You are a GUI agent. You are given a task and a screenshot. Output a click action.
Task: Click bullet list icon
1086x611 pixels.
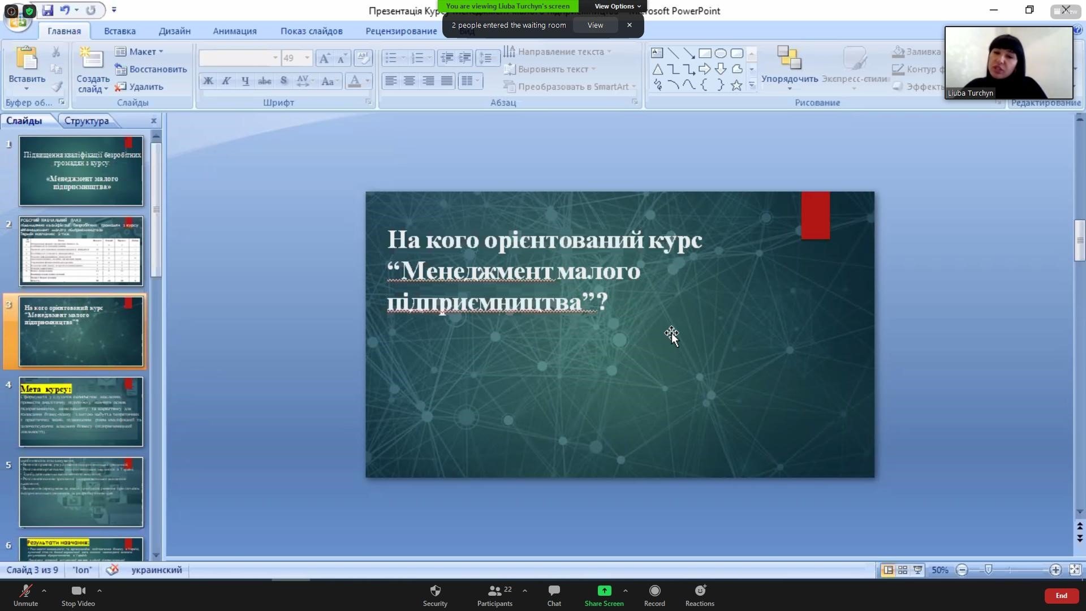click(x=391, y=58)
